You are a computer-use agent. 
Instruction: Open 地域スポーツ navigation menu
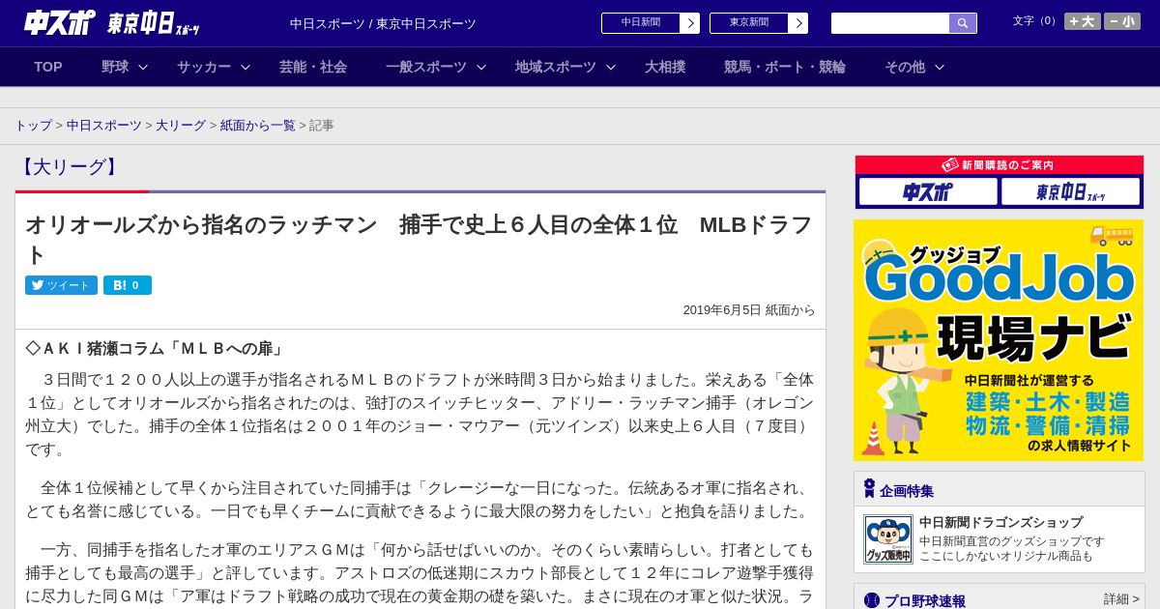[556, 67]
